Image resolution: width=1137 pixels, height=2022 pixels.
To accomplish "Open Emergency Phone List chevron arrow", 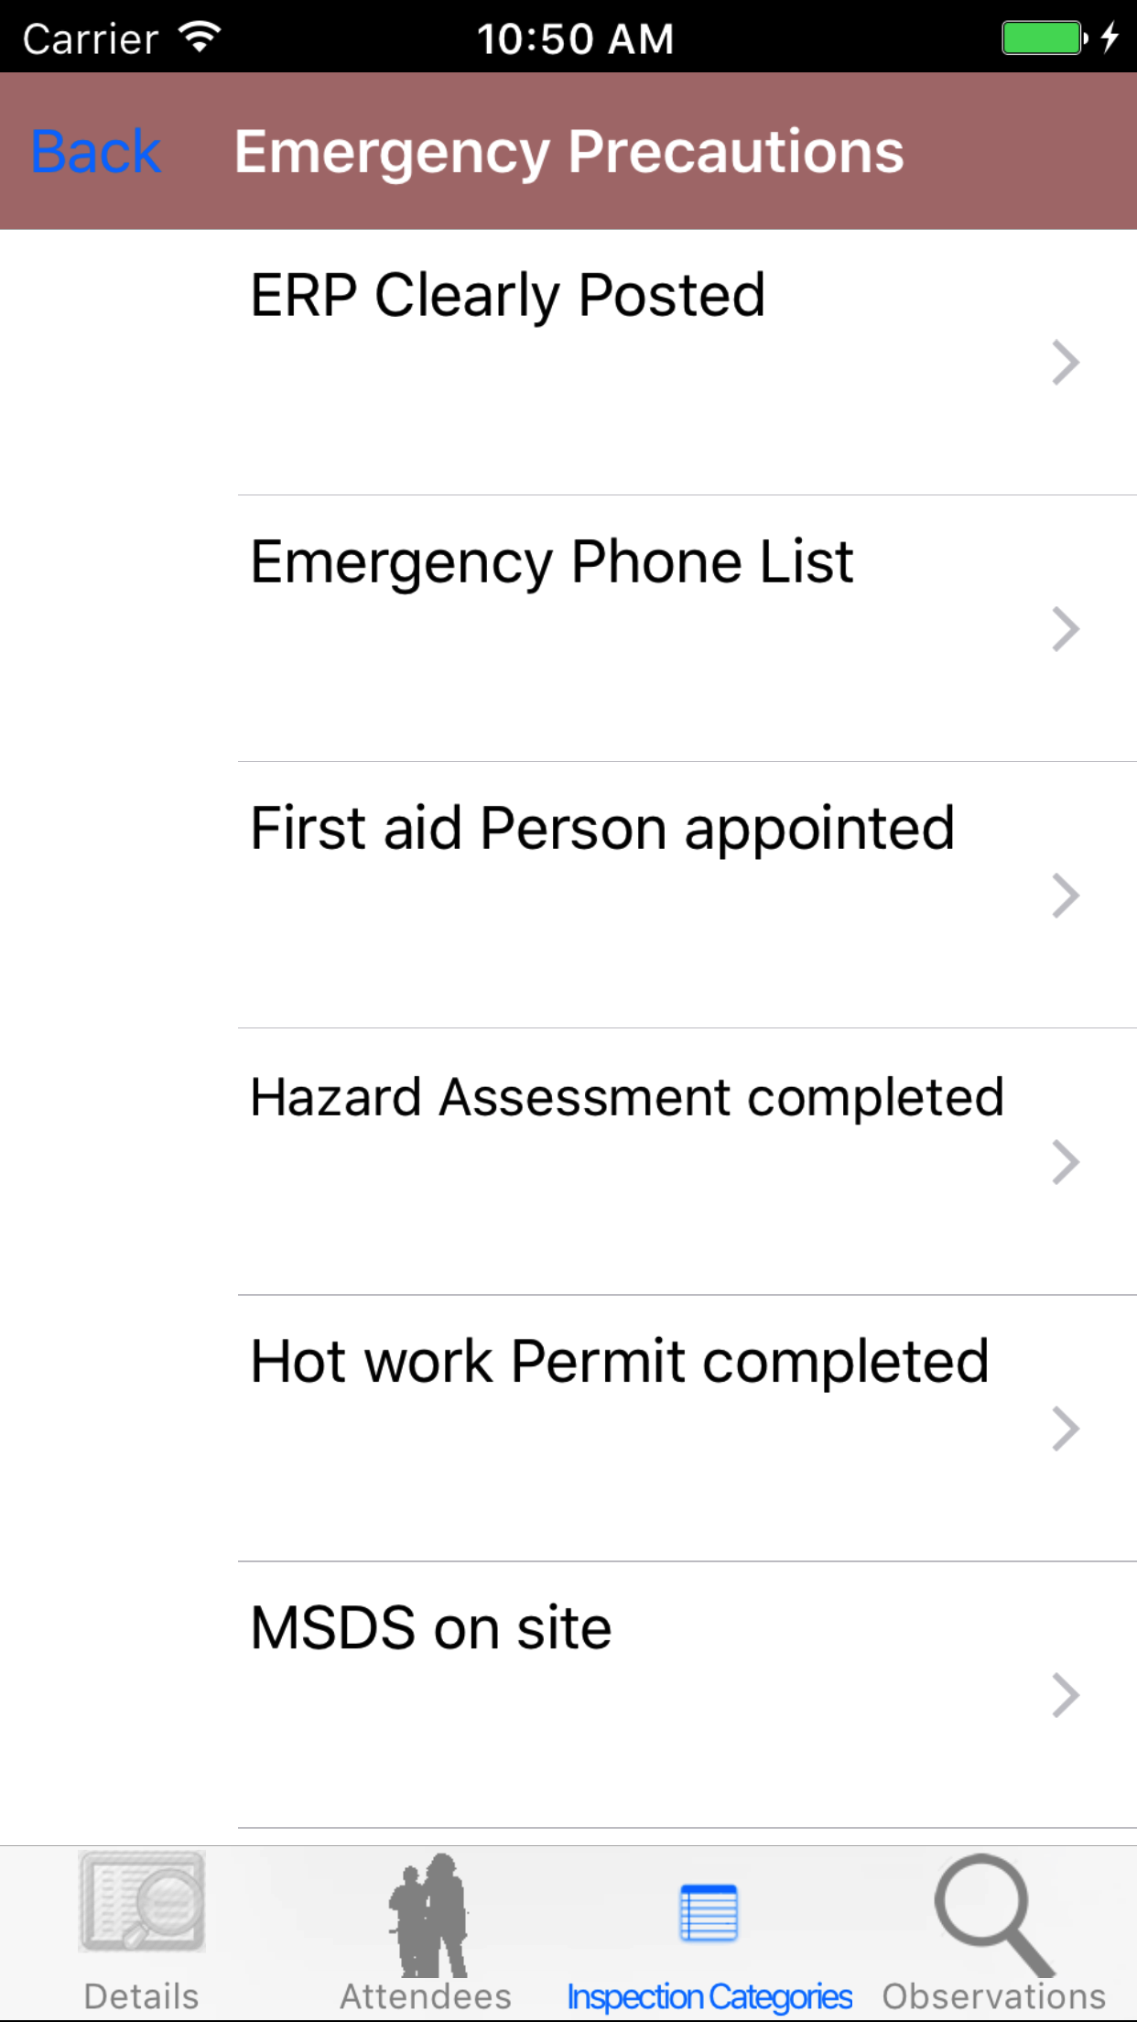I will coord(1066,629).
